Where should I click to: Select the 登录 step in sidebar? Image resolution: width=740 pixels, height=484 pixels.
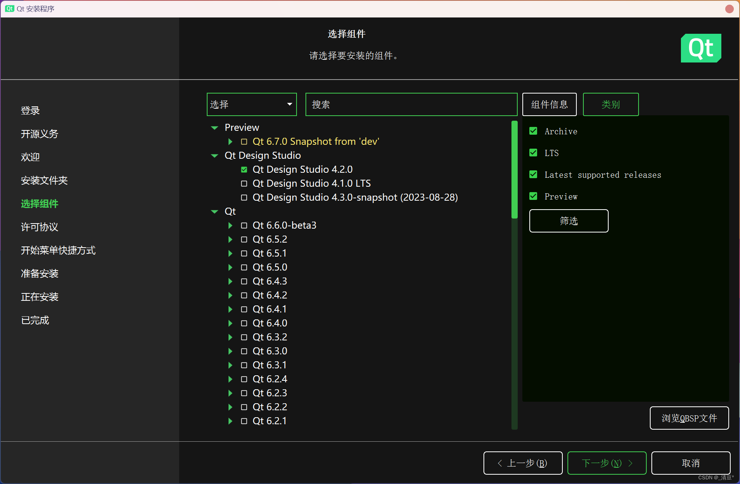point(30,111)
